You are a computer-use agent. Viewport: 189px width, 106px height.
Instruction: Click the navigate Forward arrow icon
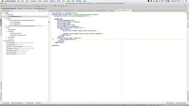click(x=31, y=6)
